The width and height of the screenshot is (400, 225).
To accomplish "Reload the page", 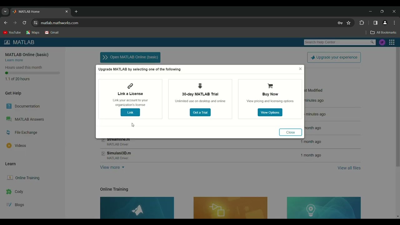I will click(x=24, y=23).
